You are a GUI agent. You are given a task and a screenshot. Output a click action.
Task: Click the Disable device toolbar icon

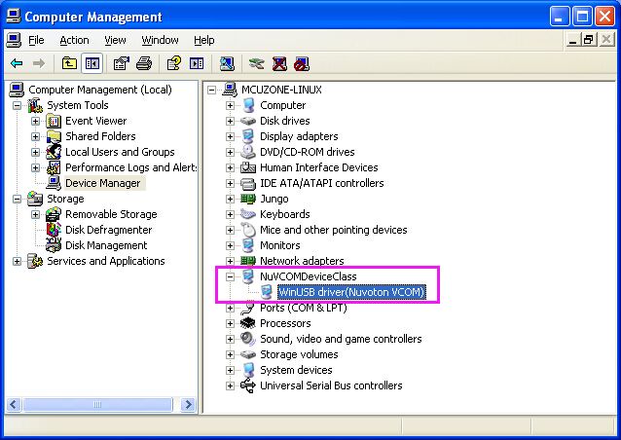coord(302,63)
